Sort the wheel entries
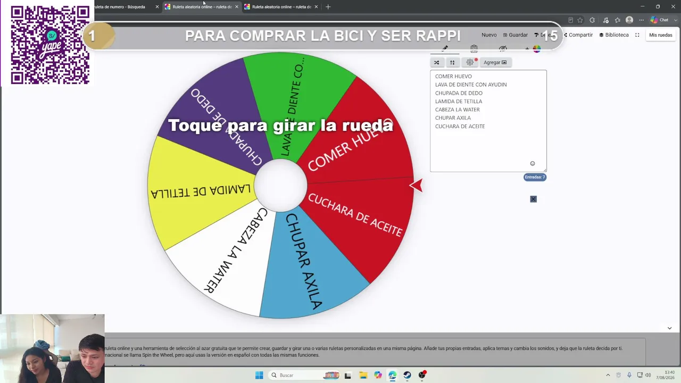The width and height of the screenshot is (681, 383). [452, 62]
